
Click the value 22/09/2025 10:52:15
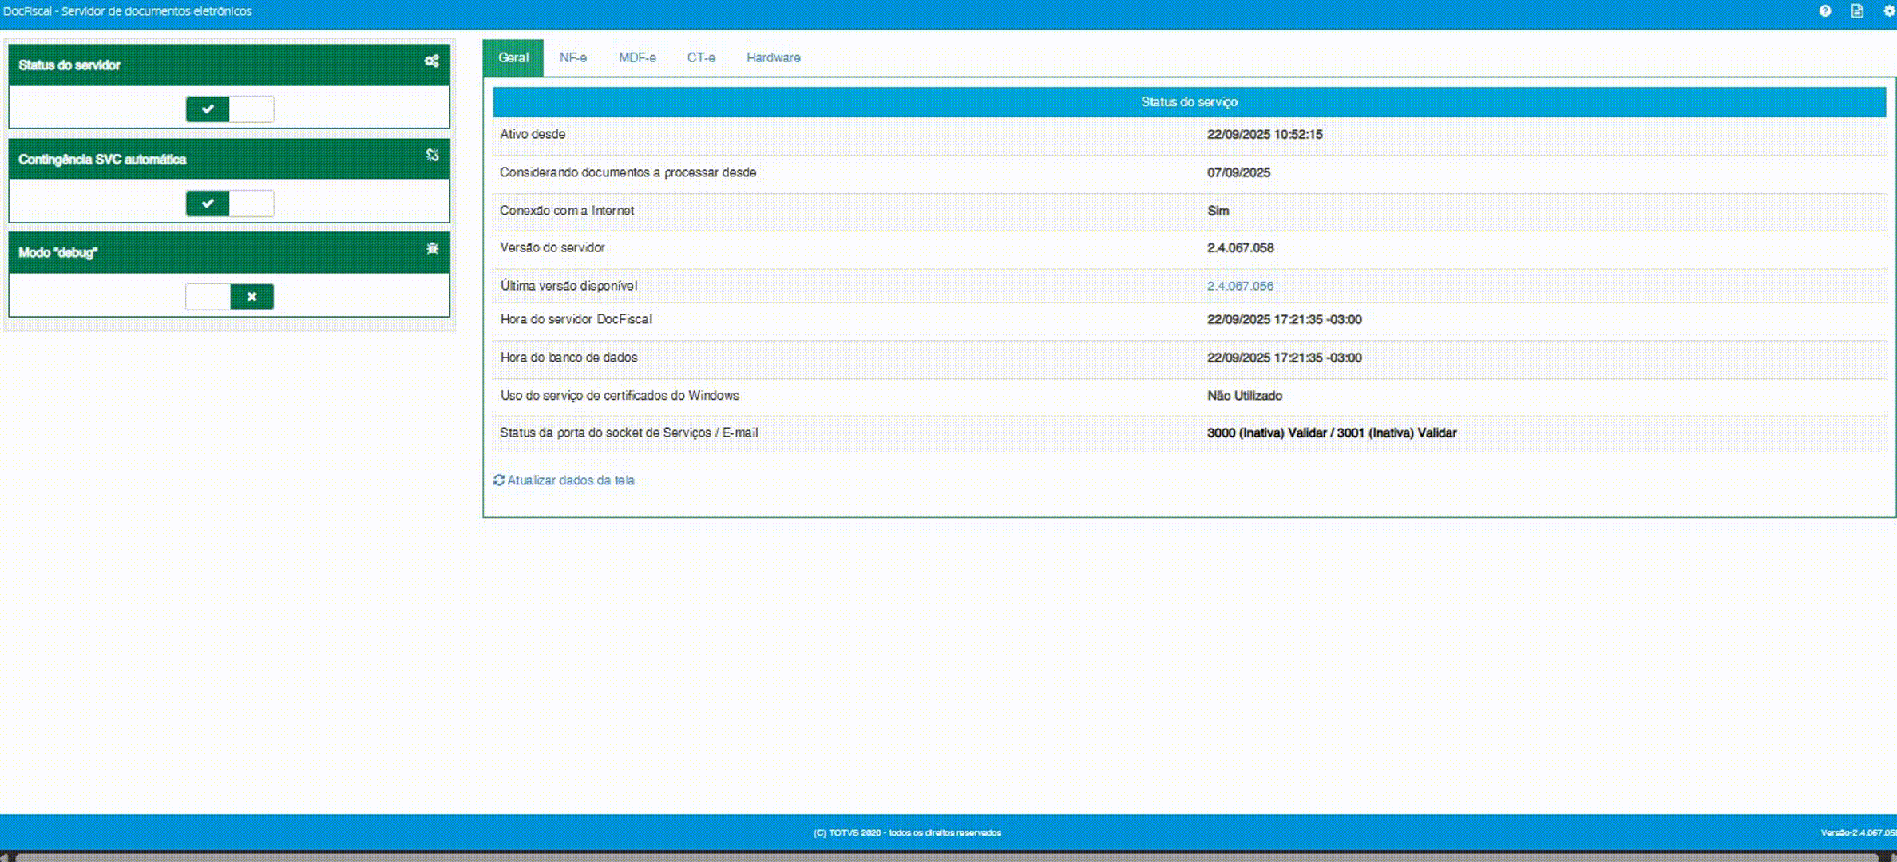[1265, 134]
